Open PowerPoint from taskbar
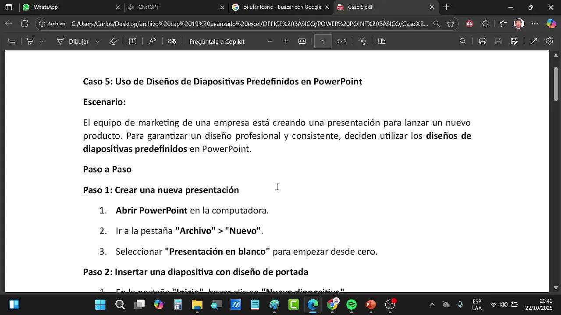Image resolution: width=561 pixels, height=315 pixels. 371,304
